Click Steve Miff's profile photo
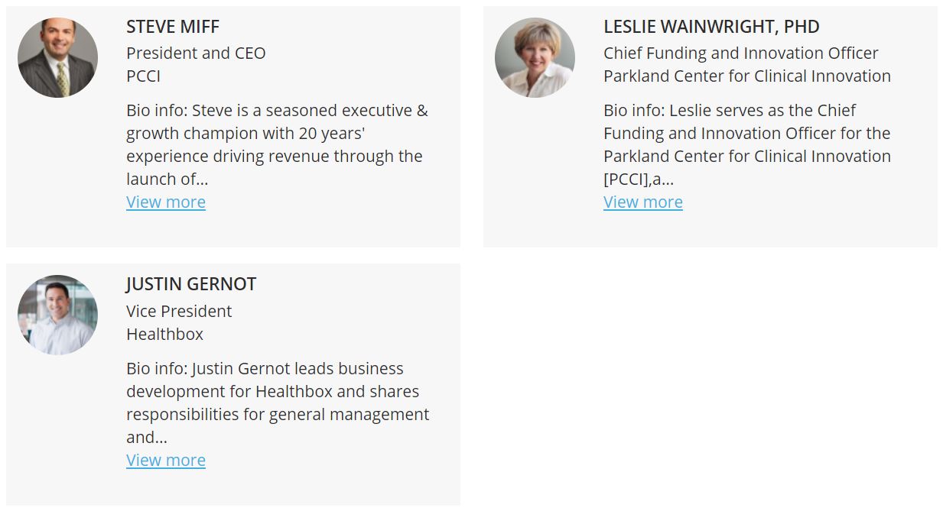 (57, 58)
